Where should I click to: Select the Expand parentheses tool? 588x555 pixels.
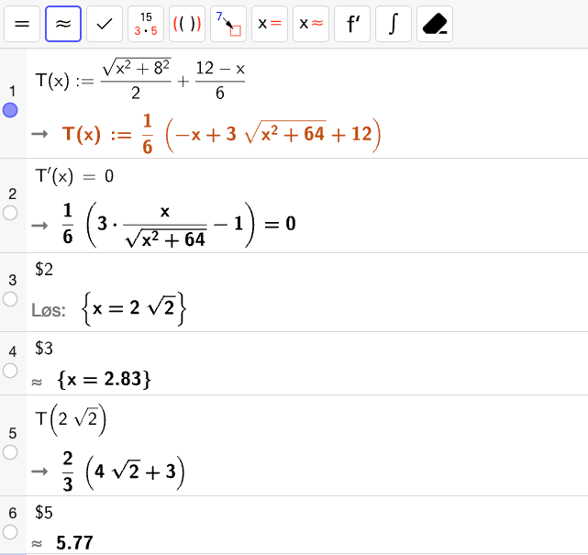point(187,24)
